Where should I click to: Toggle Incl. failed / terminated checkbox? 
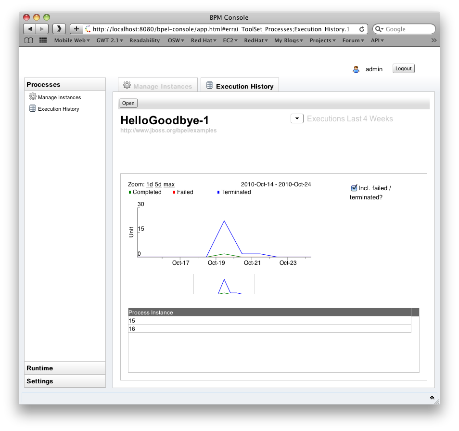pos(354,188)
